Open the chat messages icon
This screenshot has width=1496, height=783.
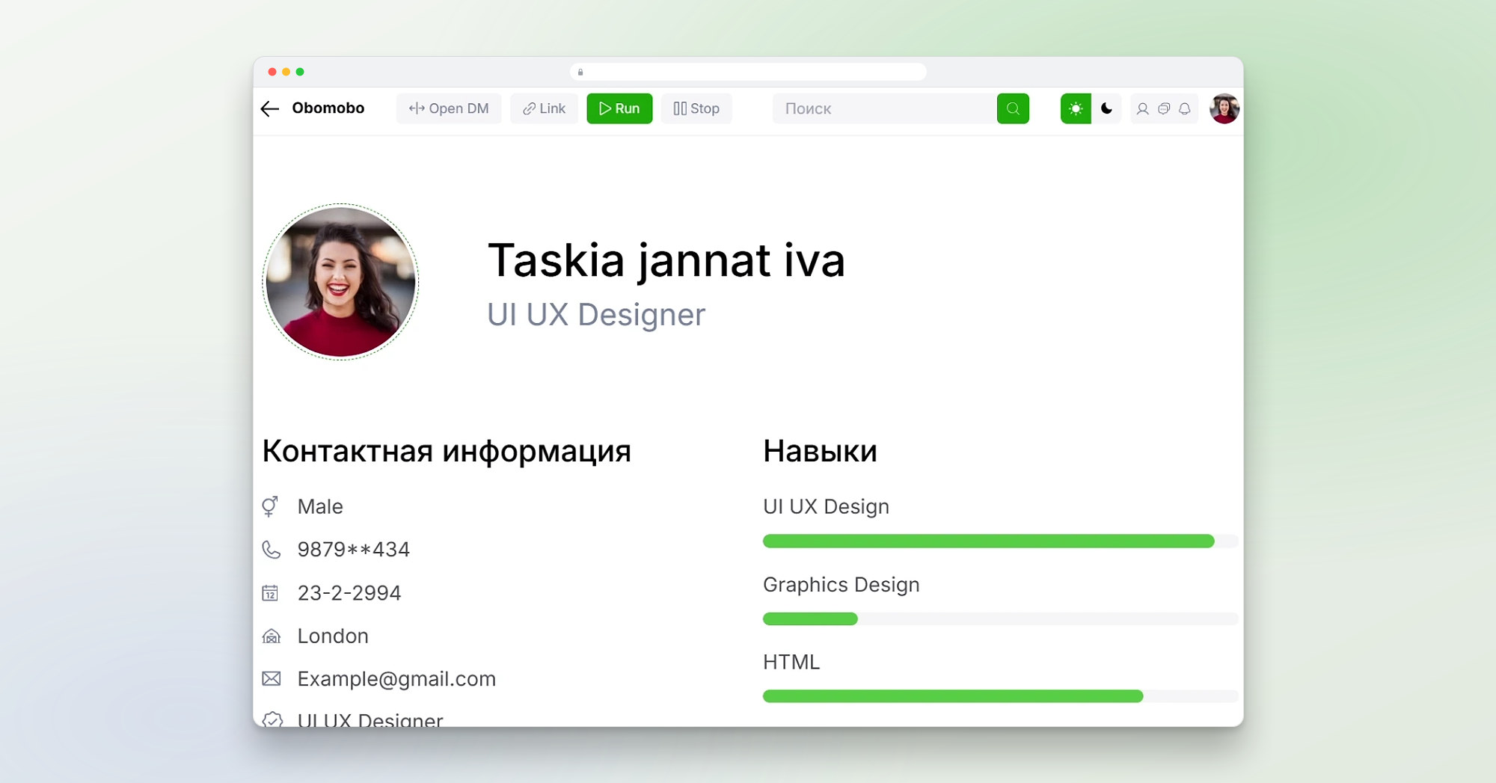[1164, 109]
